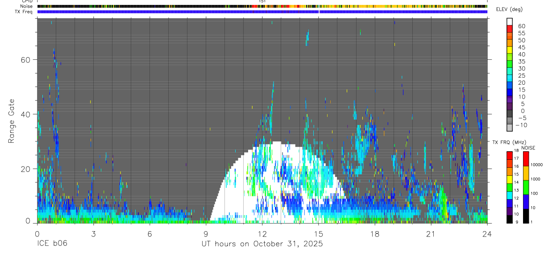The image size is (548, 253).
Task: Click the CPID value 151 above the plot
Action: tap(262, 1)
